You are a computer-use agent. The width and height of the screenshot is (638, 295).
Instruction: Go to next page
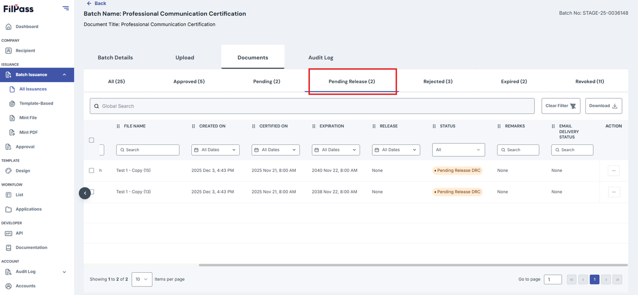tap(606, 279)
